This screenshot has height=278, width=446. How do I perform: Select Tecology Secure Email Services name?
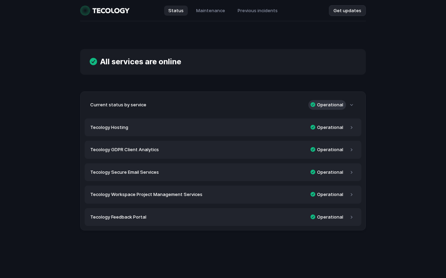coord(124,172)
